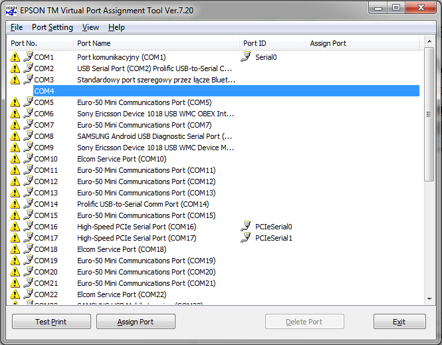This screenshot has height=345, width=442.
Task: Open the Port Setting menu
Action: [52, 27]
